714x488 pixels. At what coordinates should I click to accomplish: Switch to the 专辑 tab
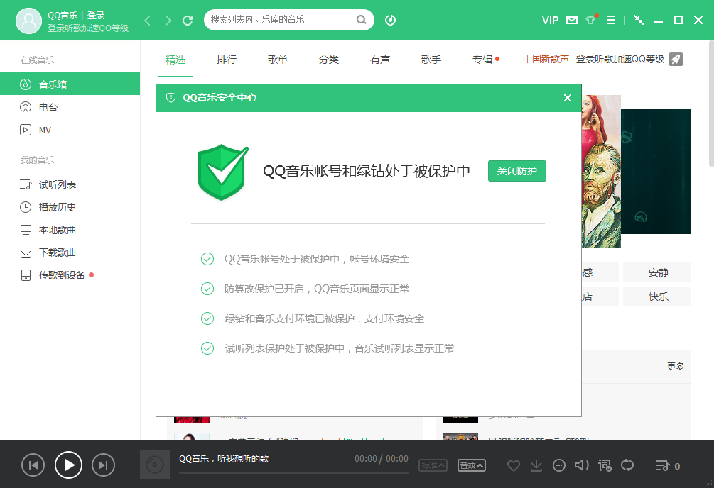(482, 60)
